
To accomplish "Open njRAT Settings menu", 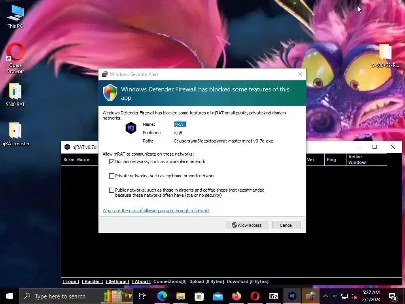I will coord(117,281).
